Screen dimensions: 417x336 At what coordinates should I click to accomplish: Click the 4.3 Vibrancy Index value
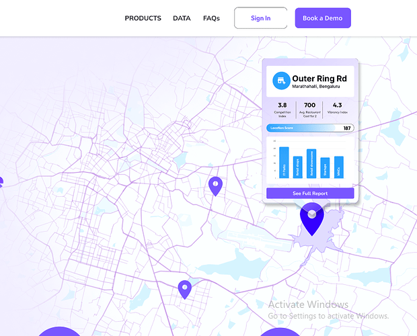click(337, 106)
